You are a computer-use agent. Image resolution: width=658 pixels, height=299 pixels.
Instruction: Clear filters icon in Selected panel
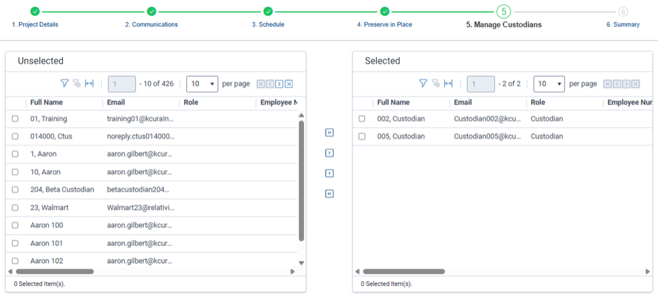(x=435, y=83)
